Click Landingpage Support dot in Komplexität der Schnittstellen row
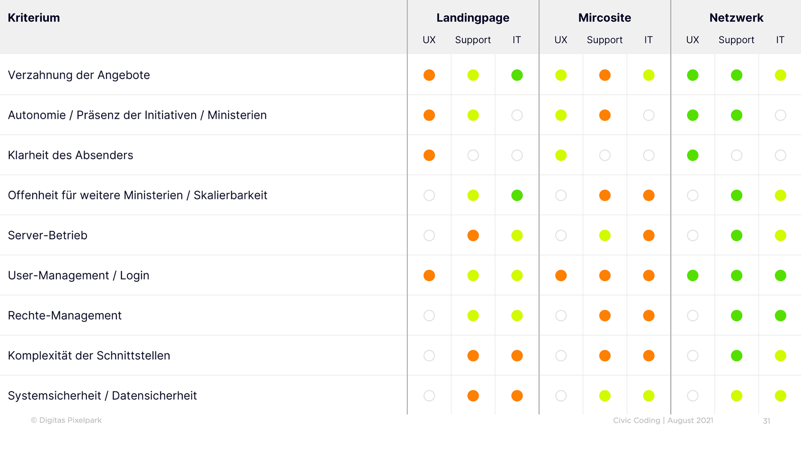The image size is (801, 450). (x=473, y=355)
